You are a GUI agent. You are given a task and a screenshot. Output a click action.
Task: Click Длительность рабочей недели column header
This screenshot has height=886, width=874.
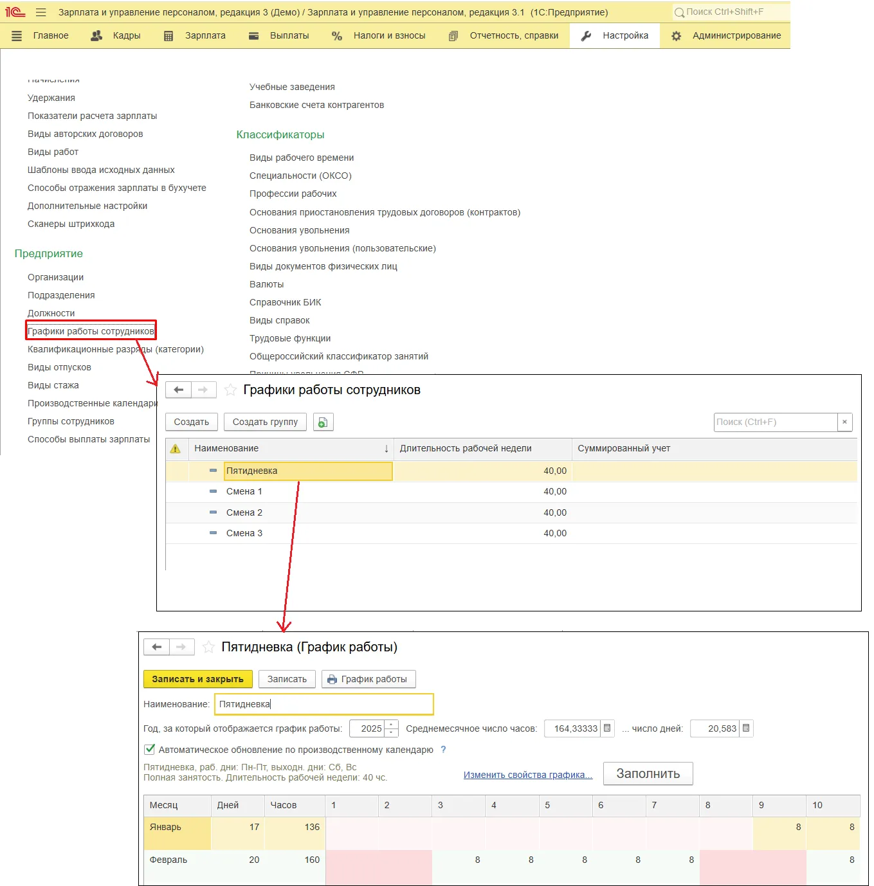(x=483, y=448)
